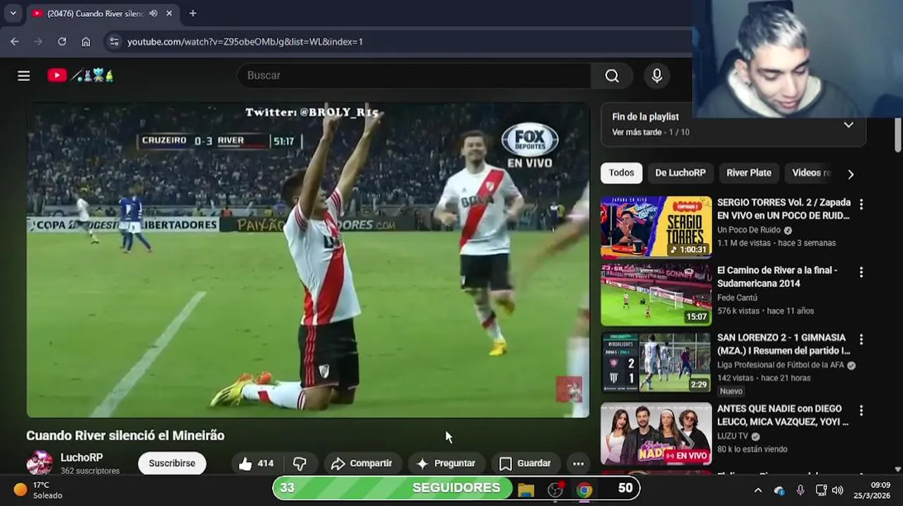Focus the Buscar search field
This screenshot has width=903, height=506.
point(415,75)
